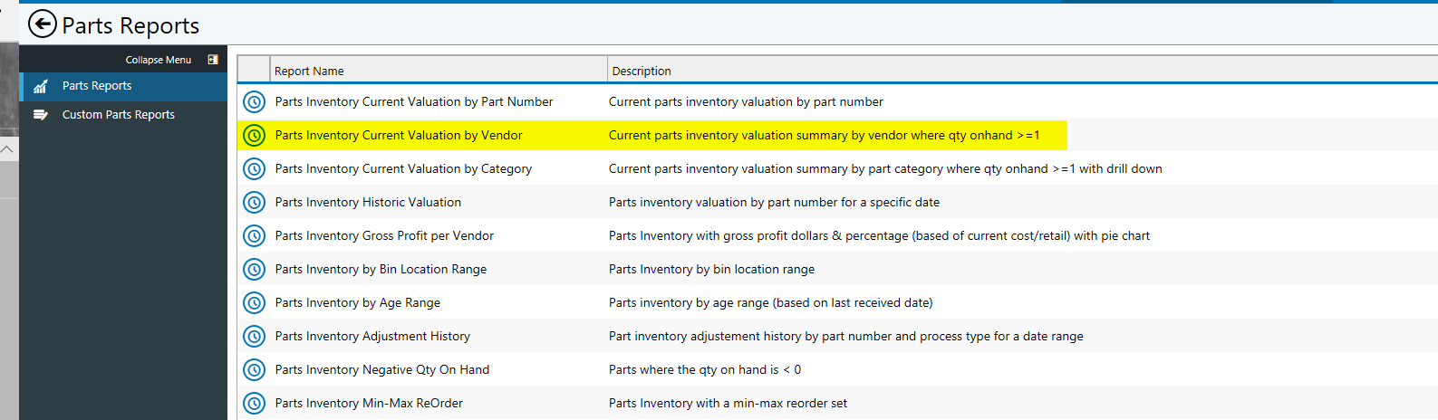The width and height of the screenshot is (1438, 420).
Task: Run the Valuation by Part Number clock icon
Action: (255, 102)
